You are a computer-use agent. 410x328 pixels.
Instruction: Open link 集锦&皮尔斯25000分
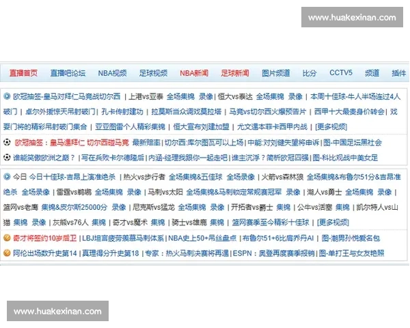pos(74,208)
